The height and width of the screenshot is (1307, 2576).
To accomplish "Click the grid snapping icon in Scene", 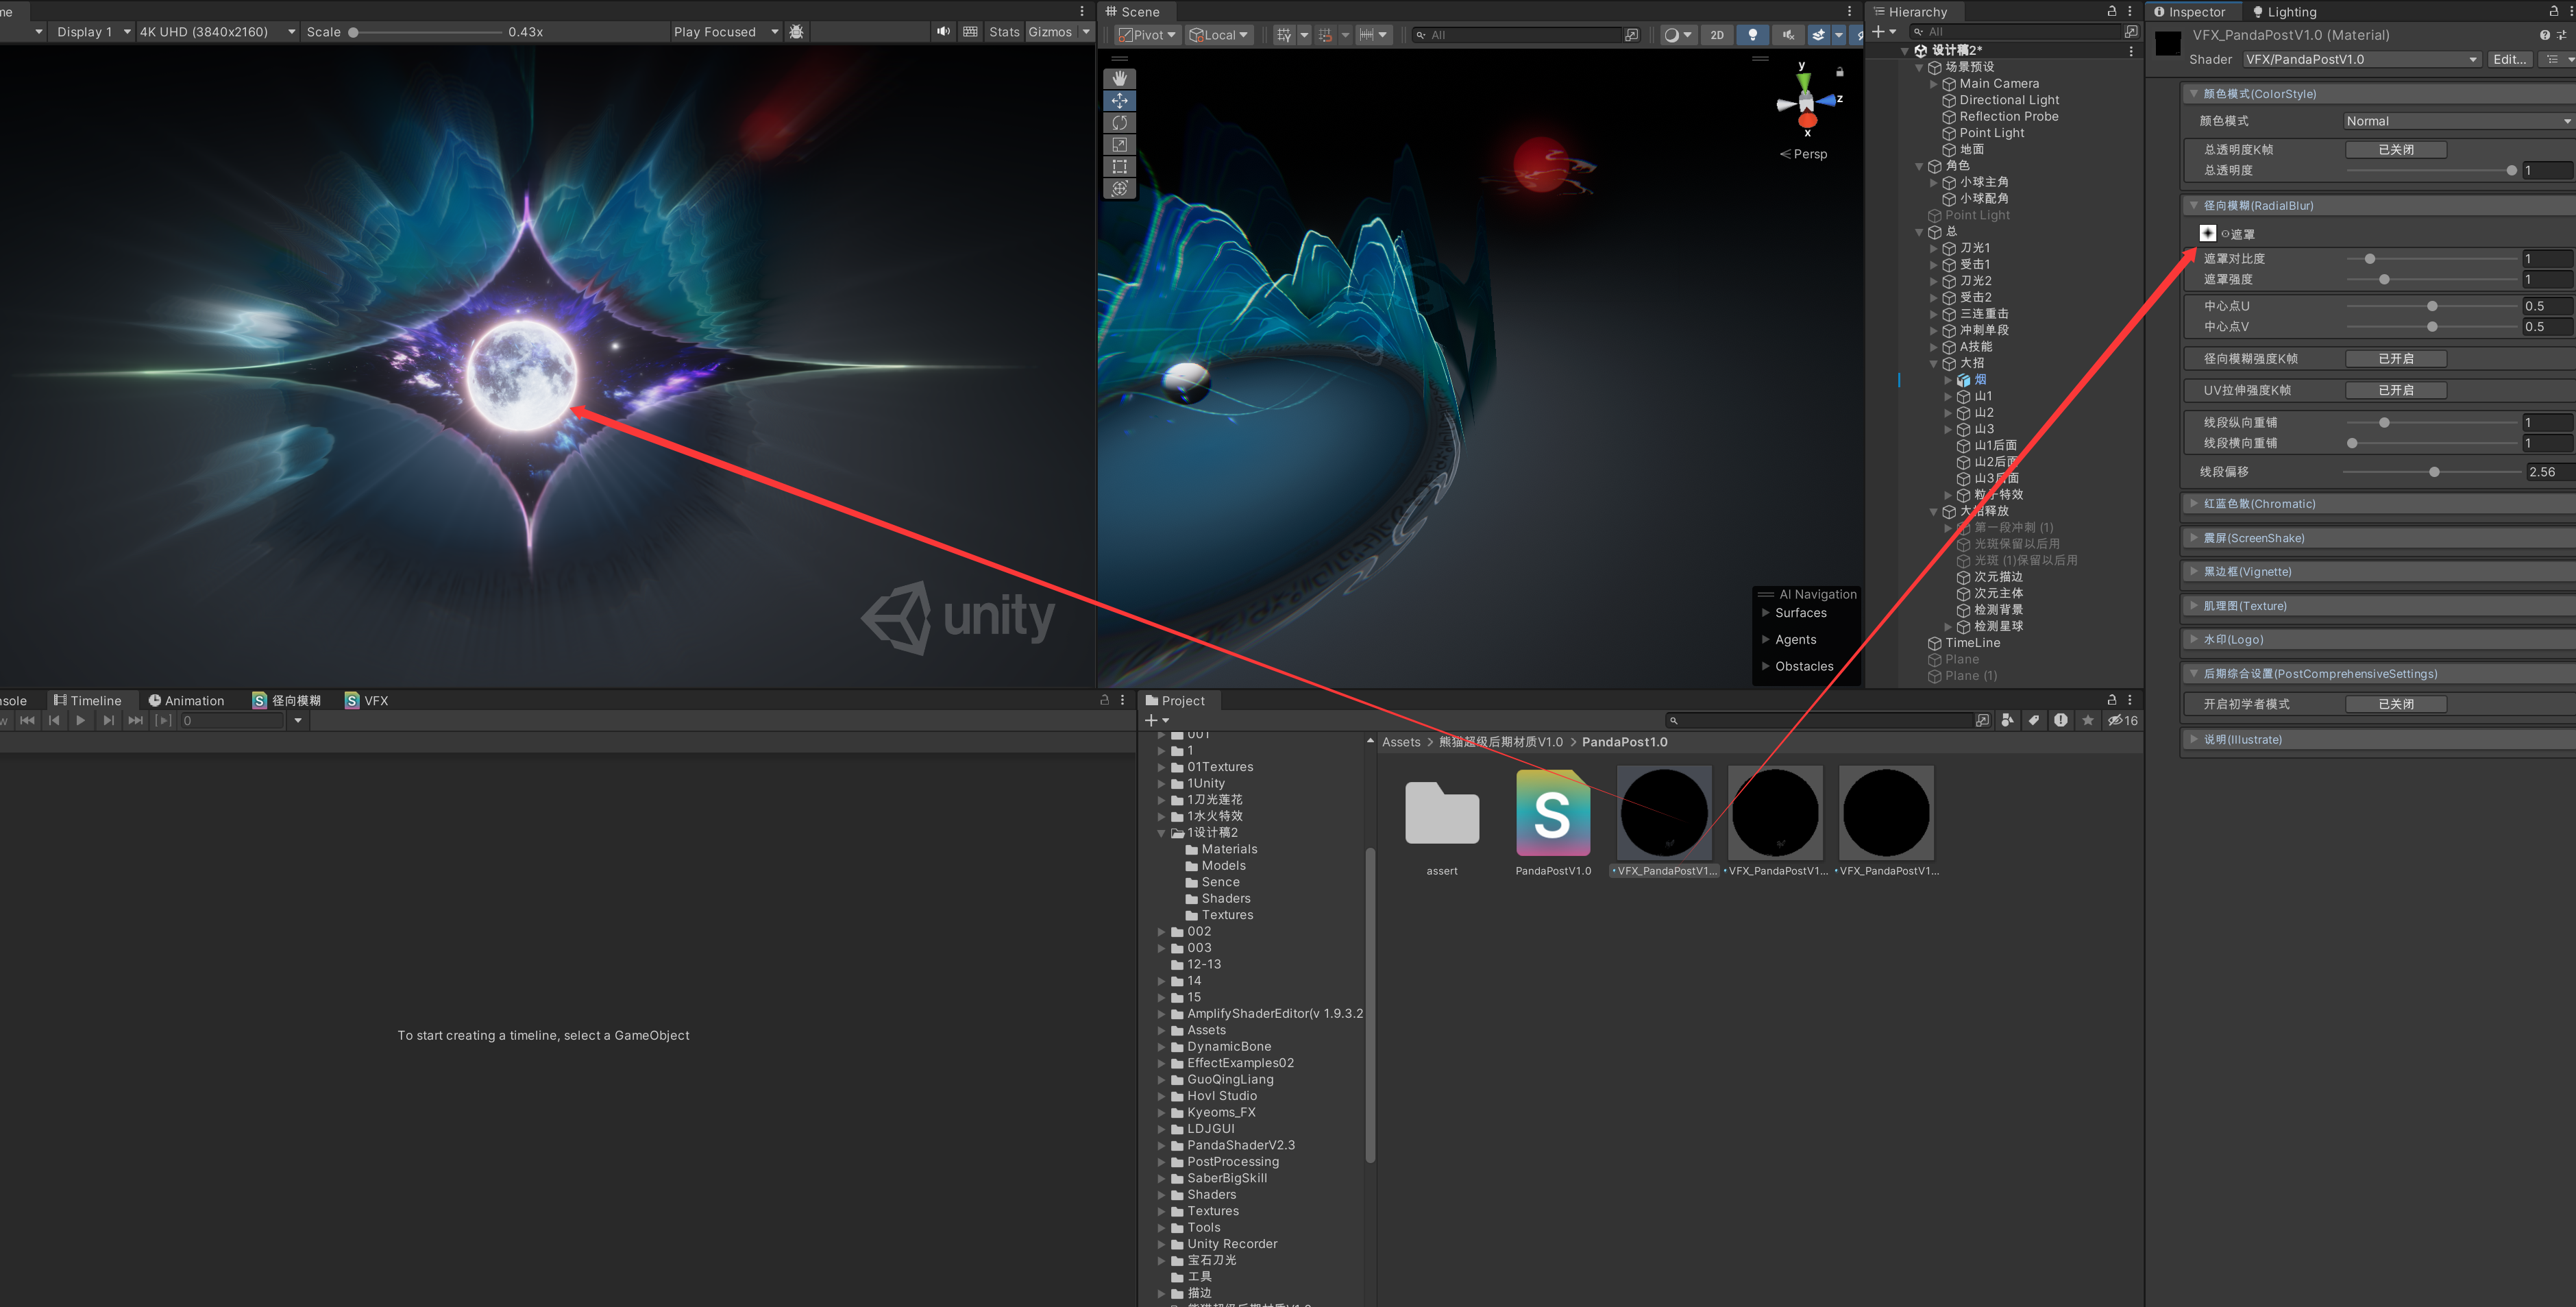I will [1325, 35].
